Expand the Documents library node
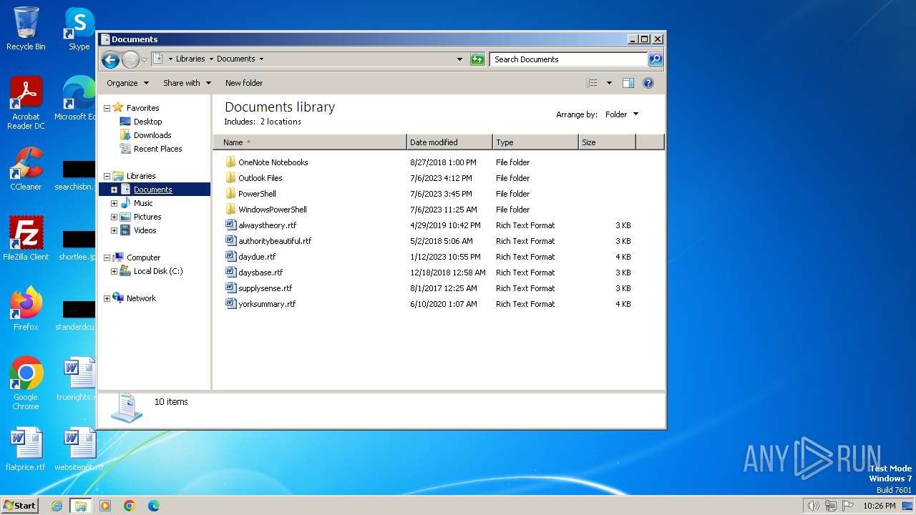The height and width of the screenshot is (515, 916). pyautogui.click(x=114, y=190)
